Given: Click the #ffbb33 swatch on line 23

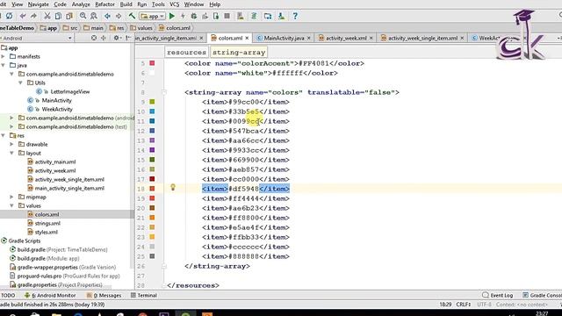Looking at the screenshot, I should tap(152, 237).
